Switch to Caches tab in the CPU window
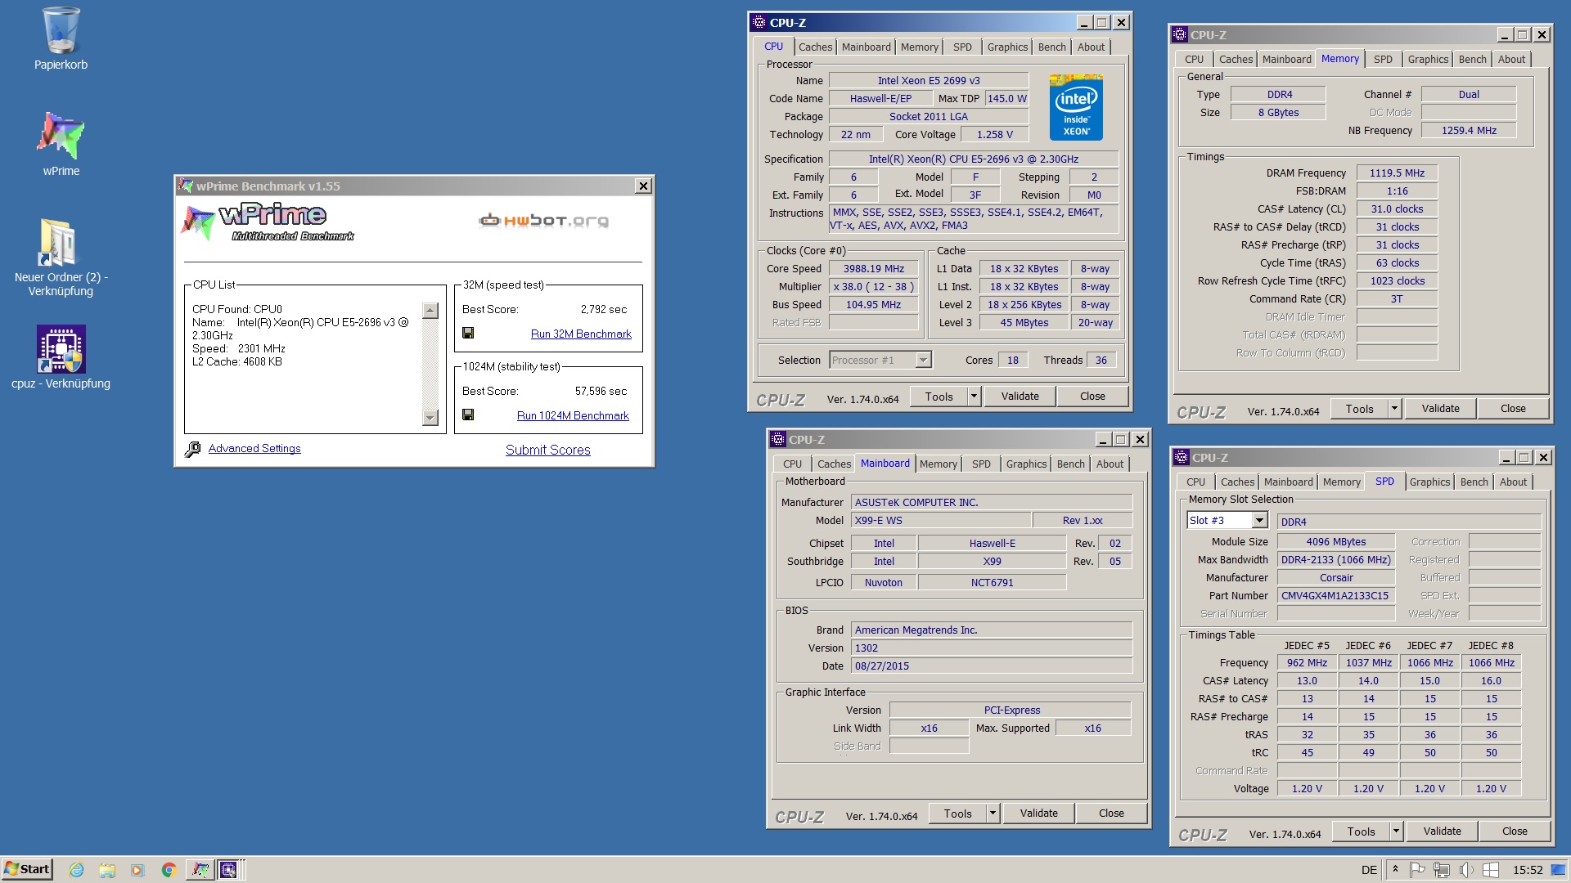Screen dimensions: 1571x883 coord(815,47)
